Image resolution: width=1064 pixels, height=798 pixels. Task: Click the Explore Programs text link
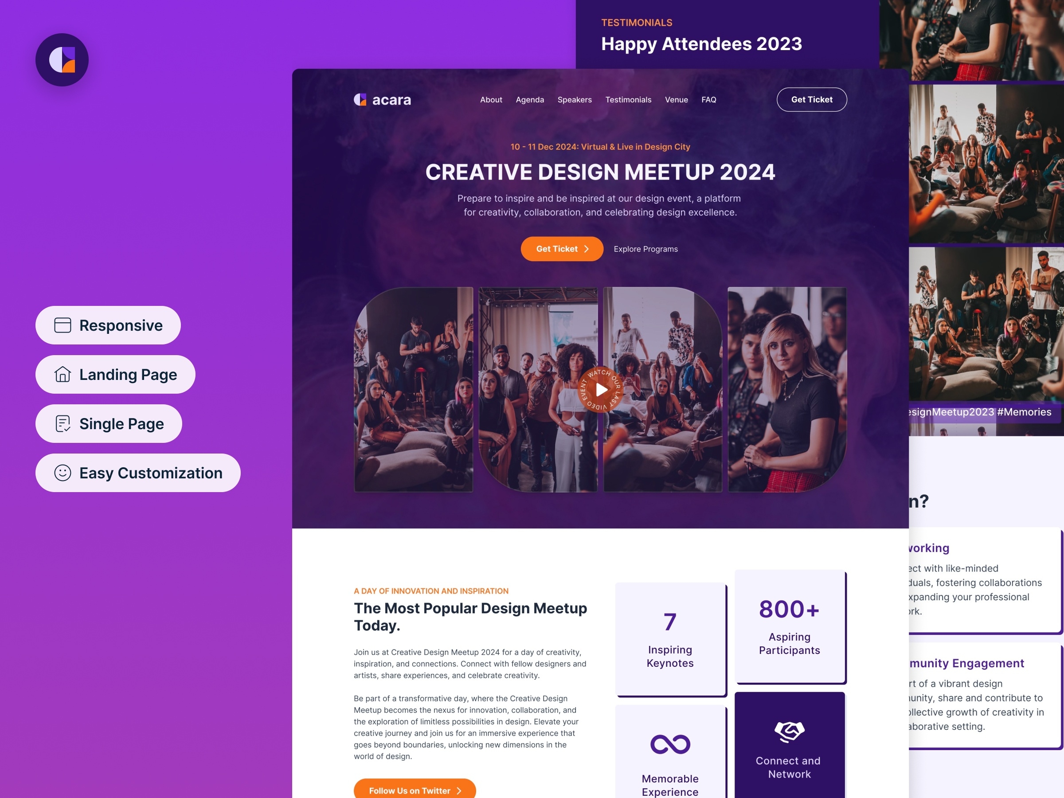tap(645, 248)
